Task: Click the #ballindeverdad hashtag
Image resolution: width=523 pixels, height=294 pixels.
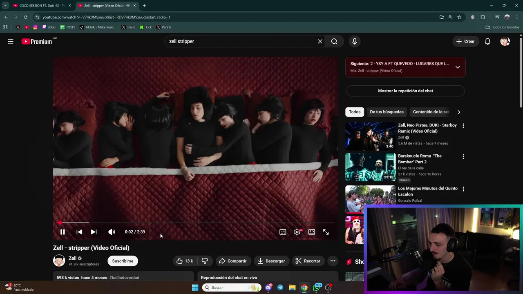Action: point(124,278)
